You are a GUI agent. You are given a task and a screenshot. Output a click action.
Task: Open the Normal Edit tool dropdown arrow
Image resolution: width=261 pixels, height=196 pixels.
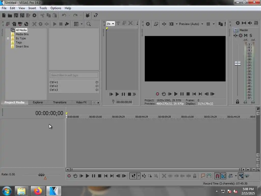click(x=139, y=176)
